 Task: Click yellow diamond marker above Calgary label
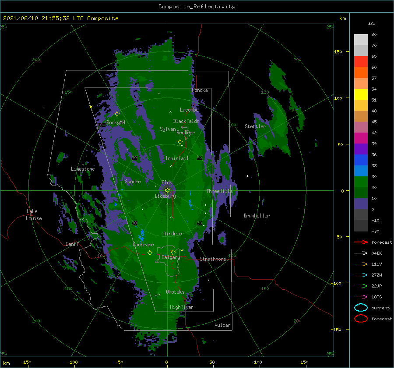(173, 252)
